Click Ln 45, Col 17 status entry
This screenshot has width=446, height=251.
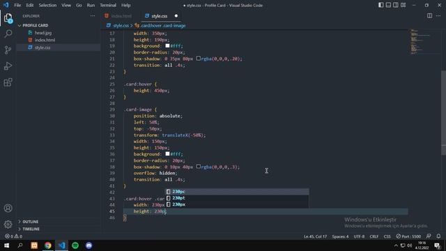(315, 236)
